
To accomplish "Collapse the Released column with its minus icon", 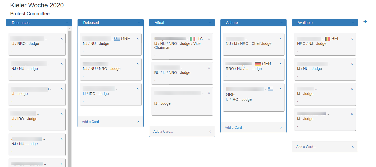I will click(x=139, y=23).
